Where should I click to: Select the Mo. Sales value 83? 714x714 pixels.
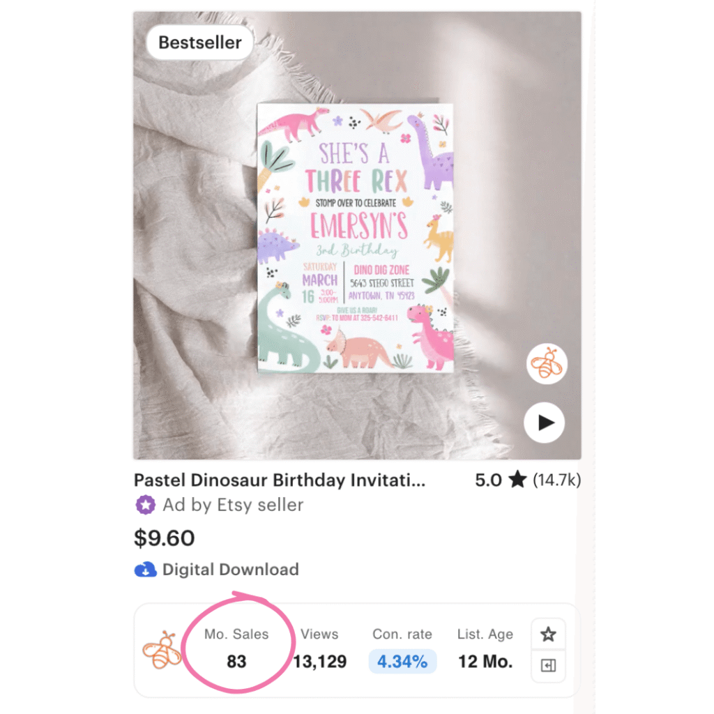[236, 661]
